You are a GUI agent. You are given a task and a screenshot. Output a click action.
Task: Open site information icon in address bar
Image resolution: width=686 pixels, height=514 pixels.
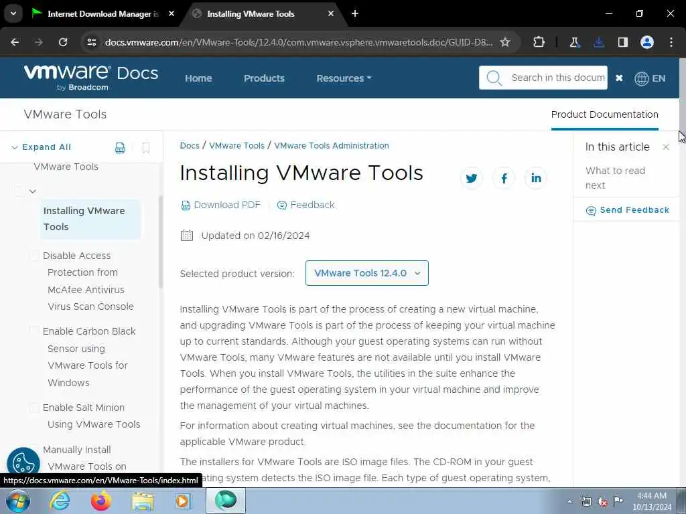point(91,42)
